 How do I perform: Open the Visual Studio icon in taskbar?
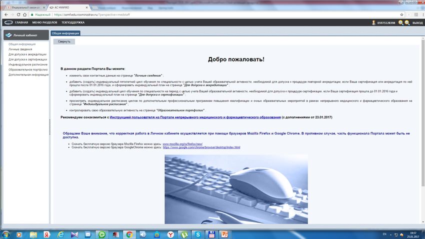click(x=74, y=234)
